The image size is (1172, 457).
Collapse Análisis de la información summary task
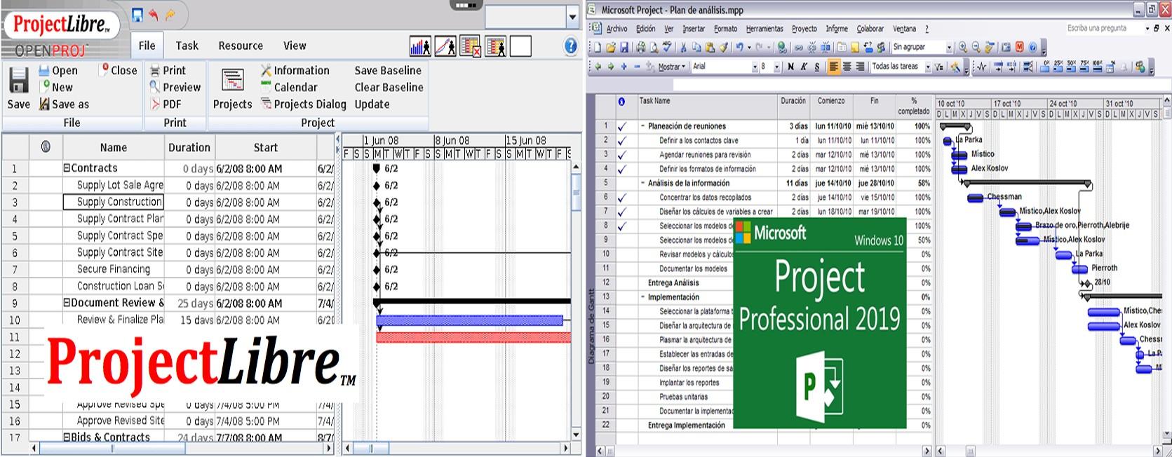[x=642, y=184]
